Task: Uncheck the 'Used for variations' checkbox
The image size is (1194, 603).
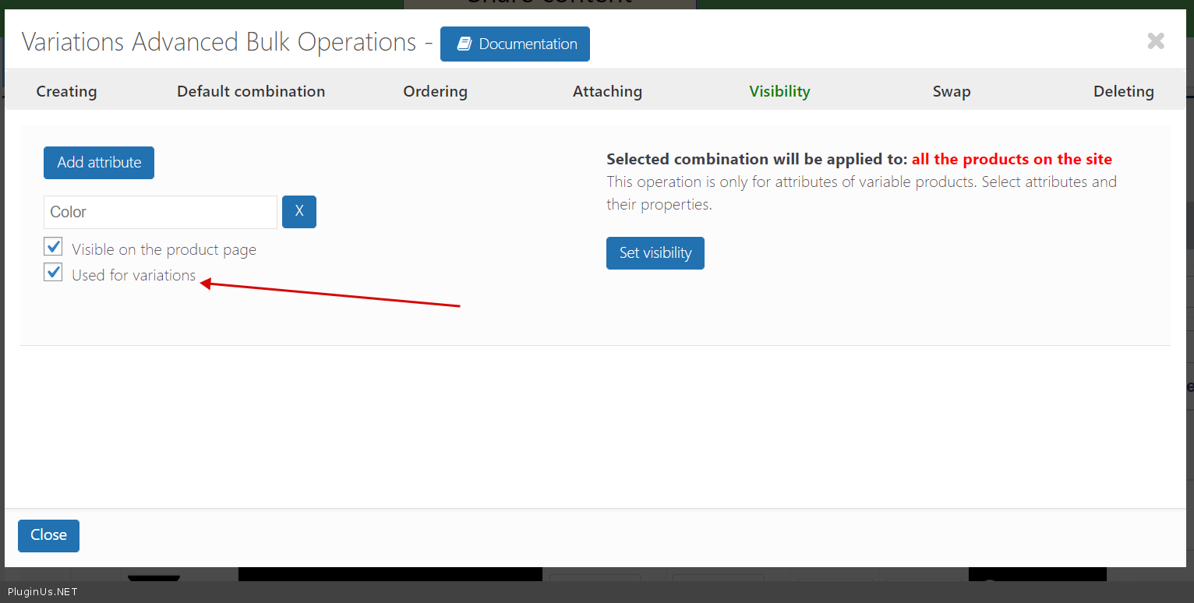Action: point(53,273)
